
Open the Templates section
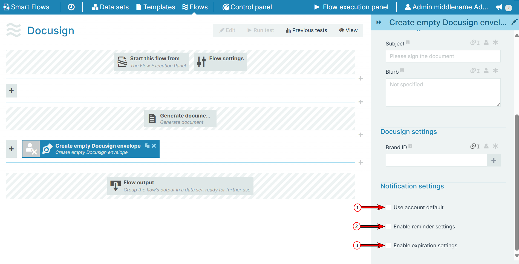point(155,7)
